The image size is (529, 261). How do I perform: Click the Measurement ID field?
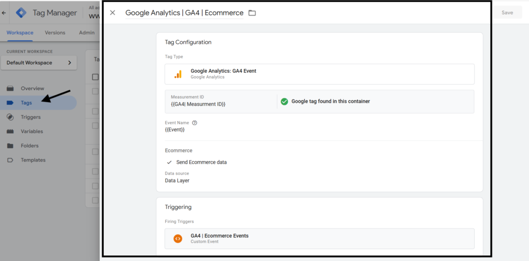(x=221, y=102)
